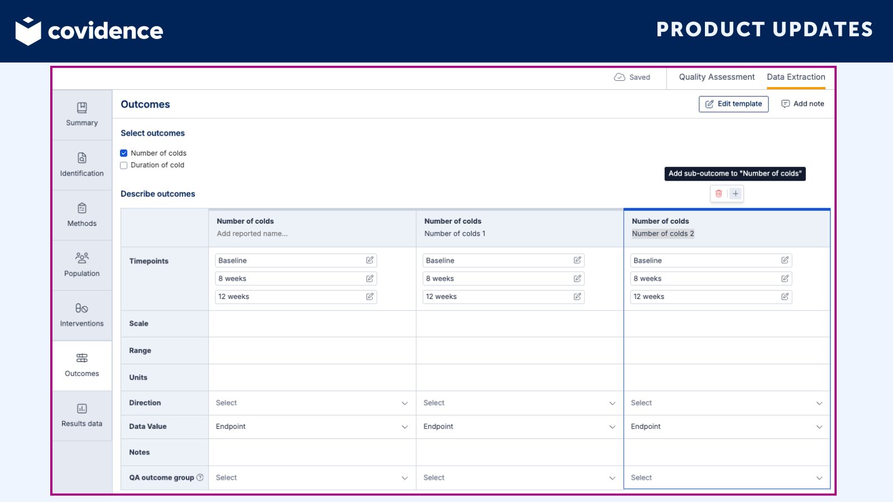Select the Outcomes sidebar icon
This screenshot has height=502, width=893.
(x=82, y=358)
